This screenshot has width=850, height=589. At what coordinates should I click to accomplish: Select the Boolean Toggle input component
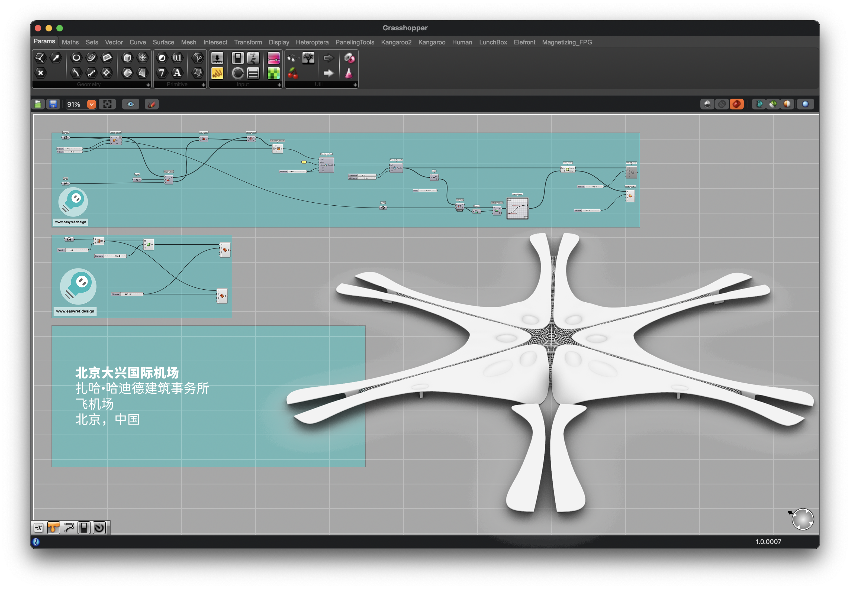tap(237, 58)
